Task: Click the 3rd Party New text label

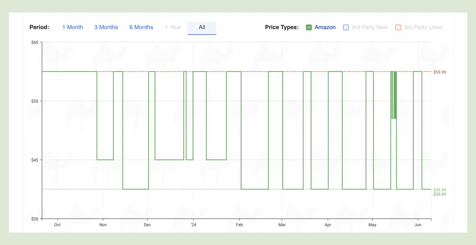Action: coord(369,27)
